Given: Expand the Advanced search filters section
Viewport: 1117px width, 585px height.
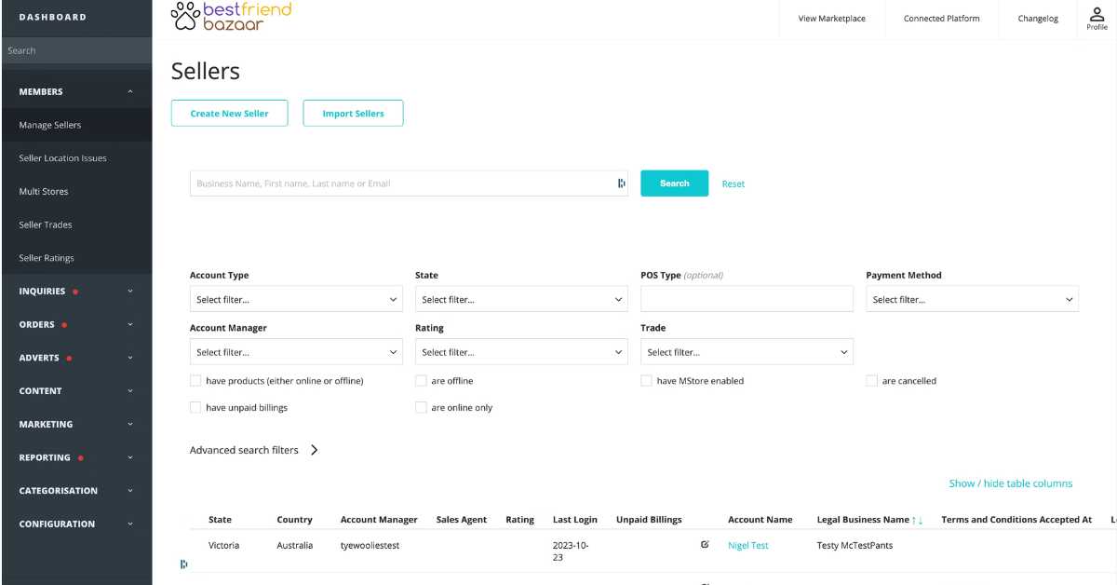Looking at the screenshot, I should (254, 450).
